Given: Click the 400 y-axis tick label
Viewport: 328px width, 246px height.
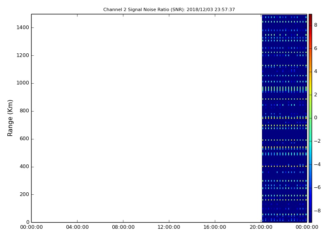Looking at the screenshot, I should click(24, 166).
